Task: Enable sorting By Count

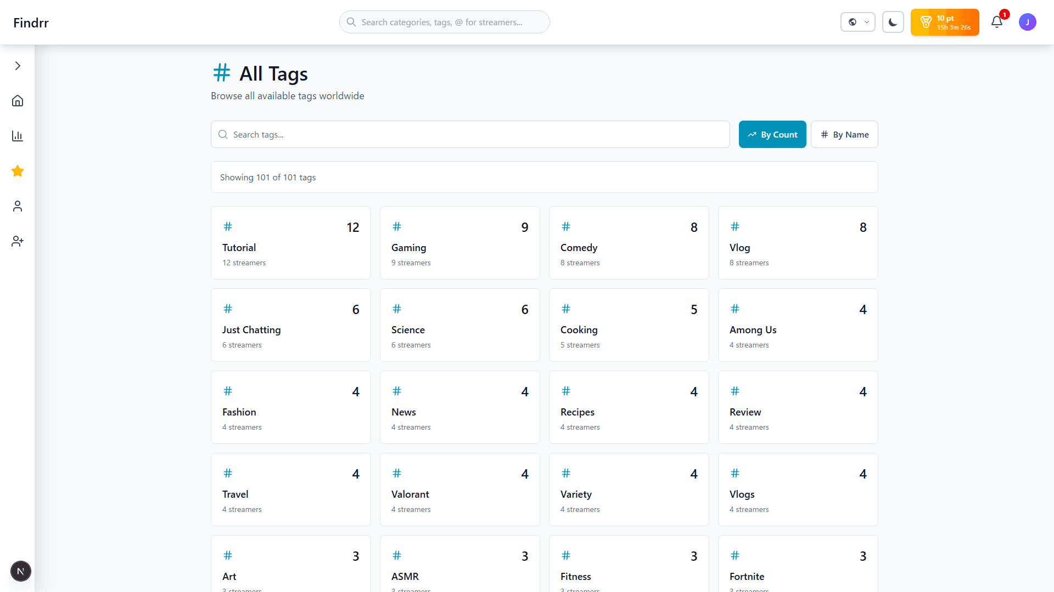Action: click(x=772, y=134)
